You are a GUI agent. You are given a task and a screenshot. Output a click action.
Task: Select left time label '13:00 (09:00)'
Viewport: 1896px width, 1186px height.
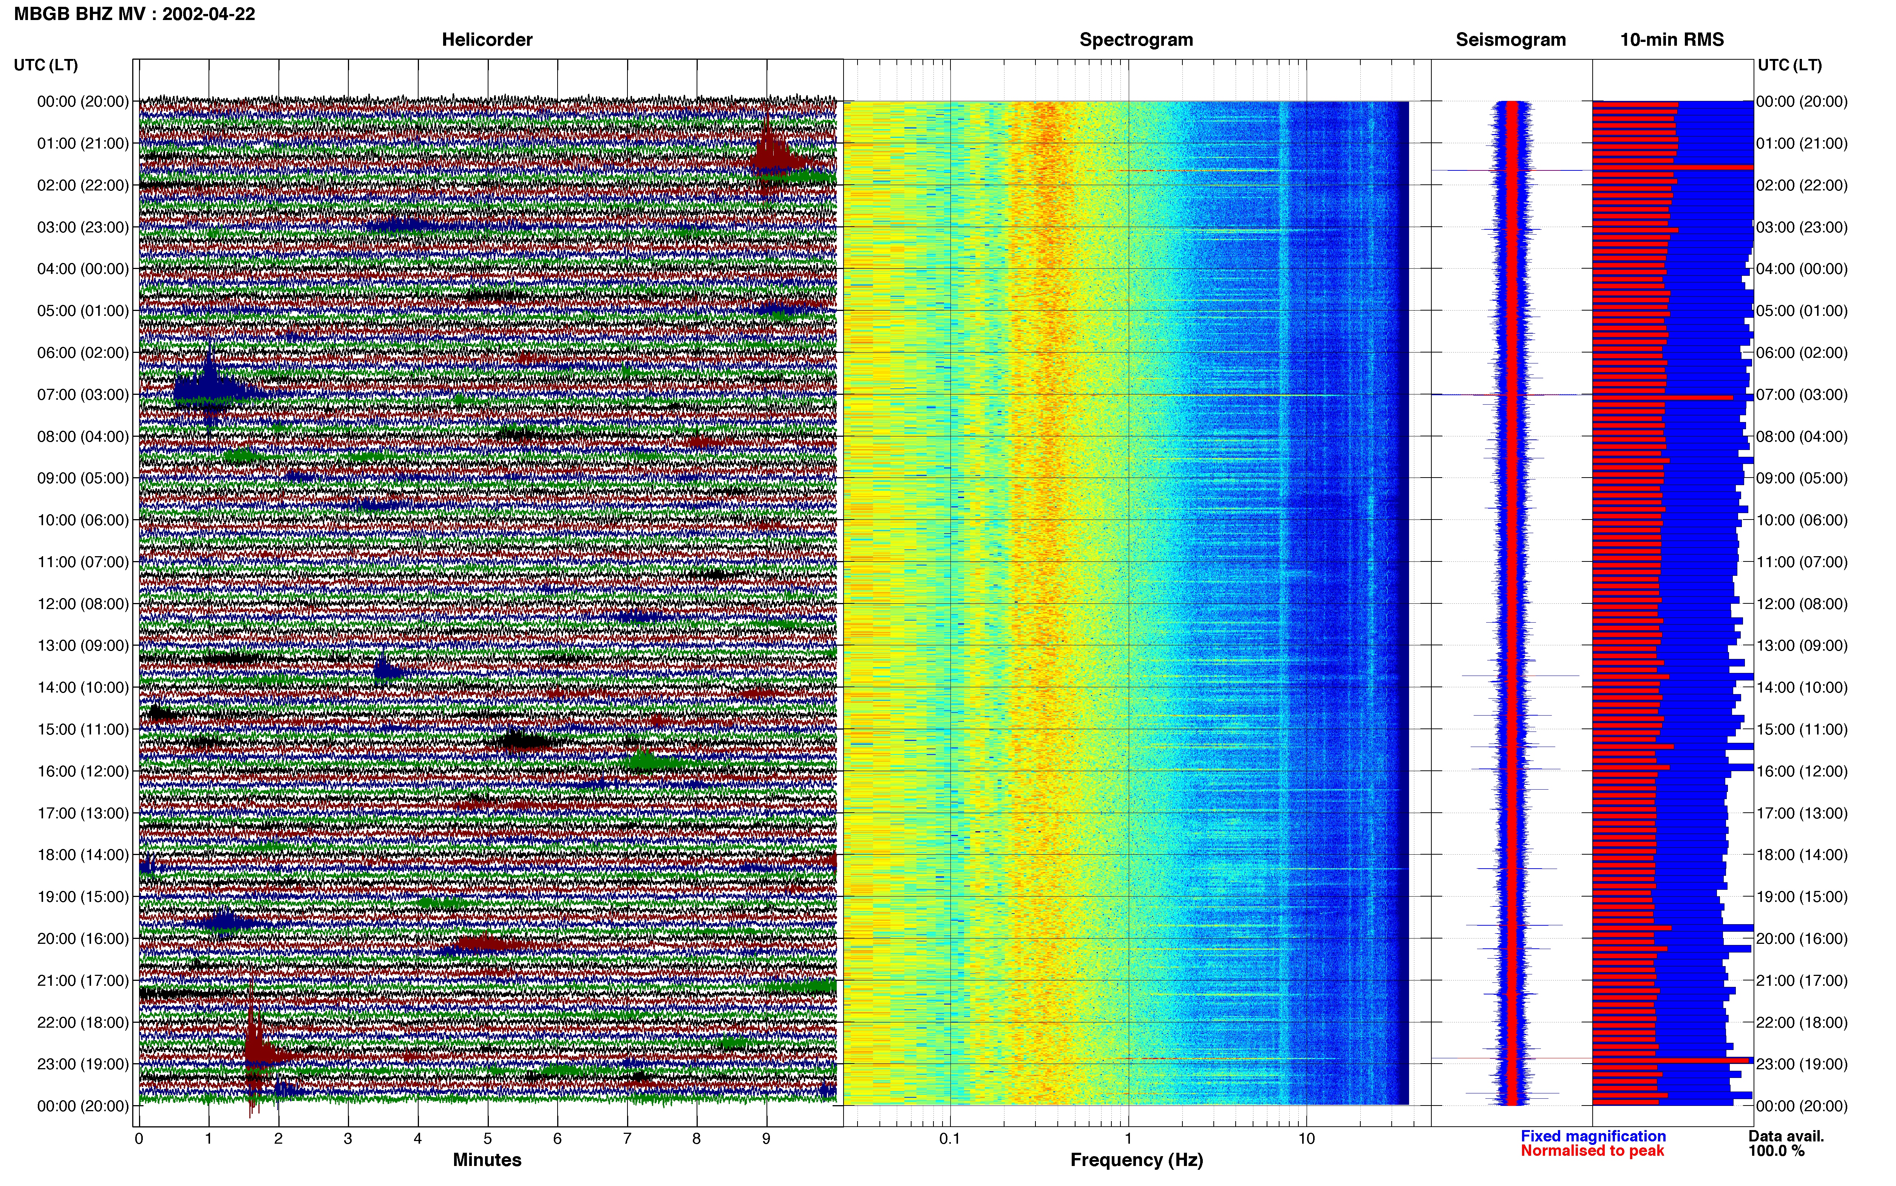82,646
